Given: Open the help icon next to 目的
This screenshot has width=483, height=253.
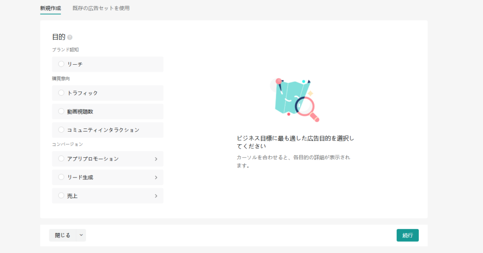Looking at the screenshot, I should pyautogui.click(x=70, y=37).
